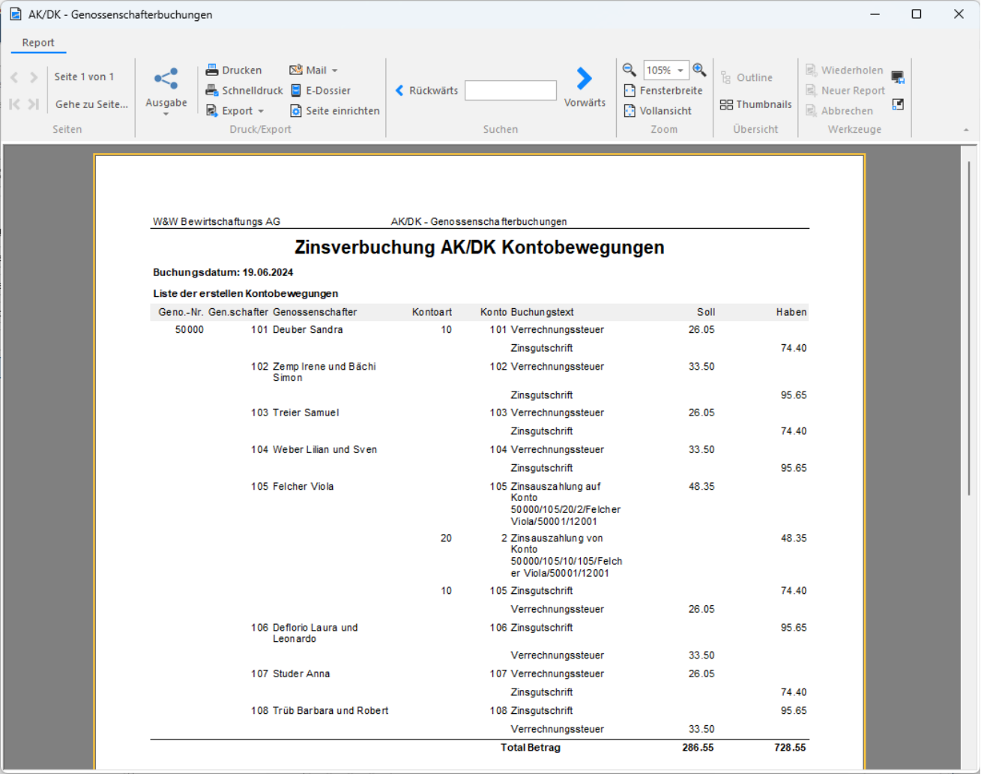Screen dimensions: 981x774
Task: Zoom in with the plus magnifier
Action: tap(699, 70)
